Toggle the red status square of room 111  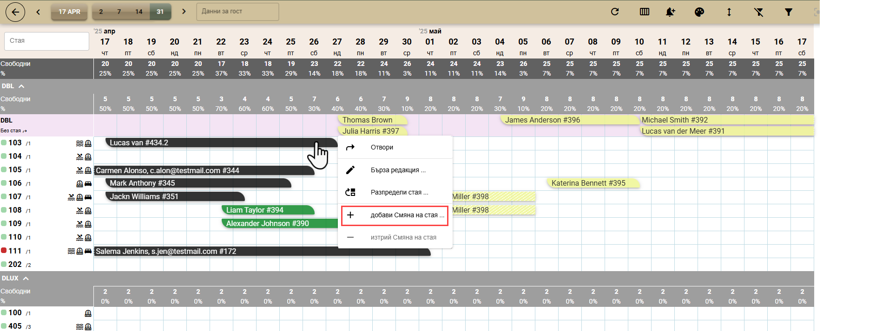point(4,250)
